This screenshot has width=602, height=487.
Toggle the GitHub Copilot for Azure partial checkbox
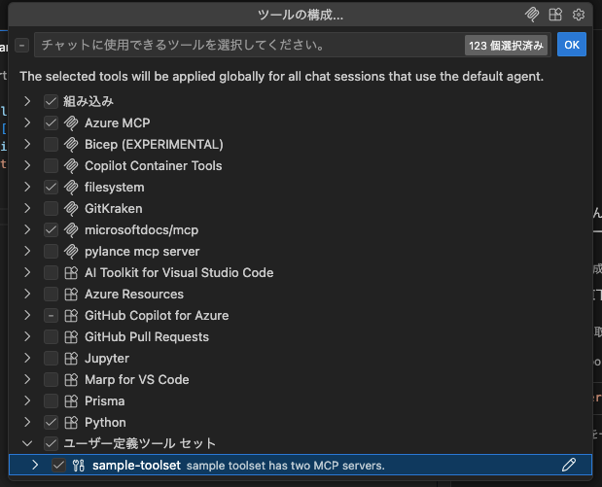click(x=51, y=316)
